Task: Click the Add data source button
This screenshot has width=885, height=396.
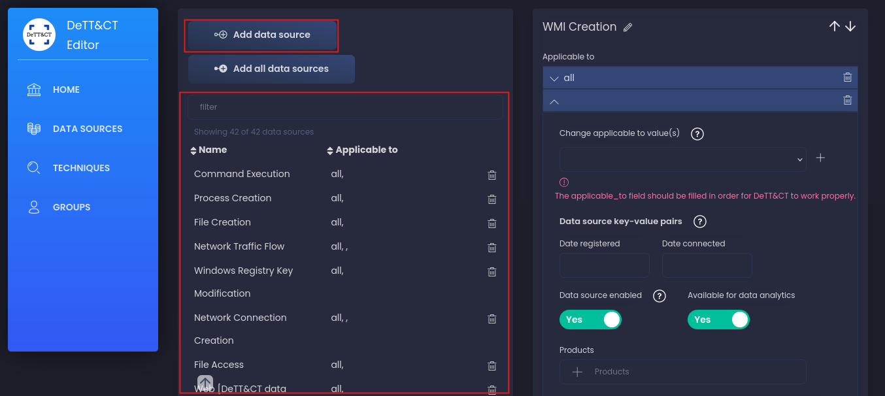Action: (x=262, y=35)
